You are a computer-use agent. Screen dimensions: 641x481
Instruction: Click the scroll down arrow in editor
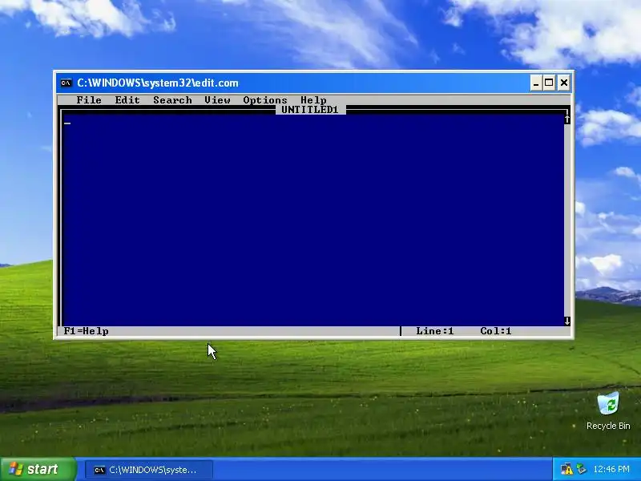[567, 321]
